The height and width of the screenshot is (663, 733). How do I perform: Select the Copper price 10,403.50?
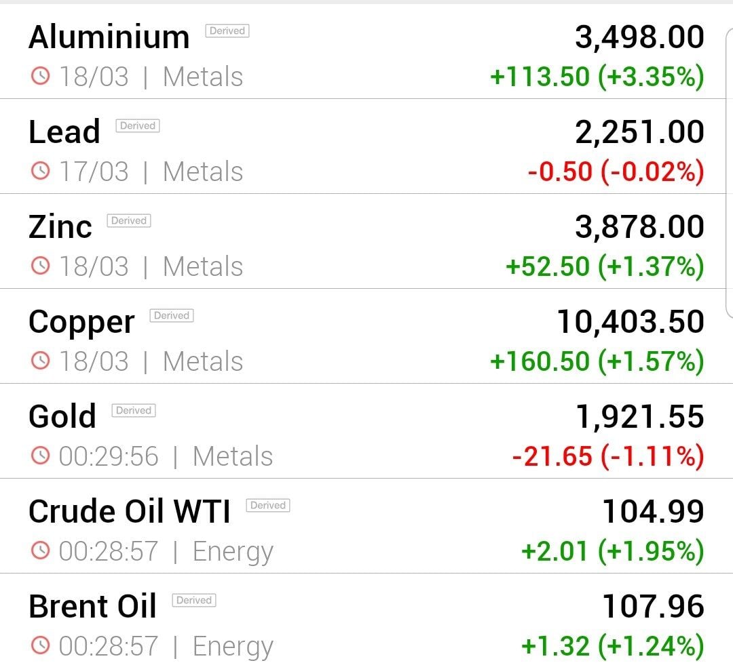tap(631, 322)
